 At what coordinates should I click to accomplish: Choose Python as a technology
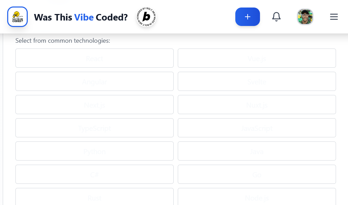point(94,151)
